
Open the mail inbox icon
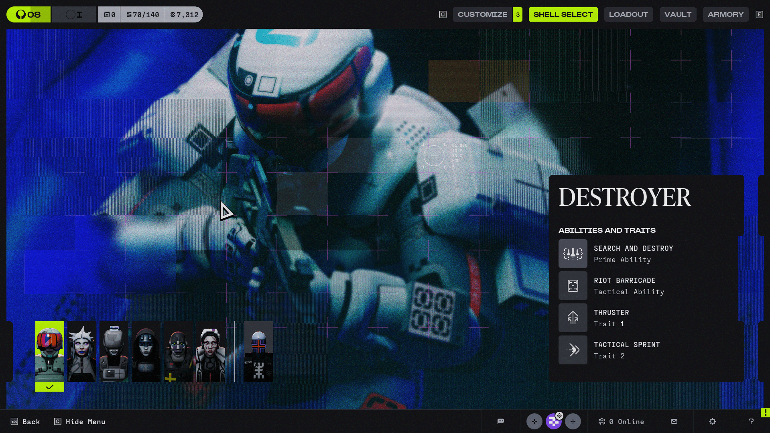[674, 421]
